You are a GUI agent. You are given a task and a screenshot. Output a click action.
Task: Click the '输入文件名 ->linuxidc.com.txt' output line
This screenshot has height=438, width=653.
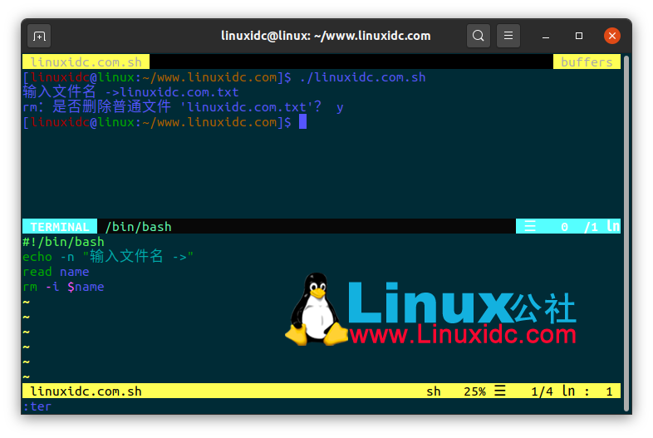coord(130,92)
